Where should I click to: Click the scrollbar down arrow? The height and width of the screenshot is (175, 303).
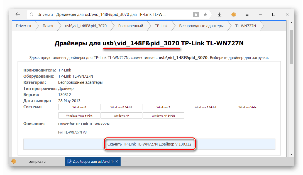[x=291, y=154]
